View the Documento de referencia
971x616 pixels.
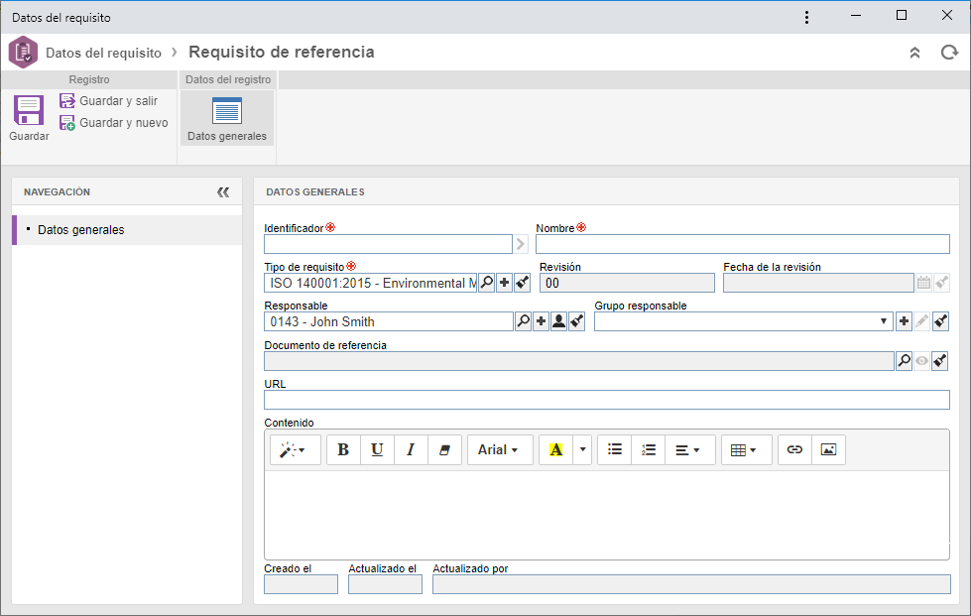coord(921,360)
